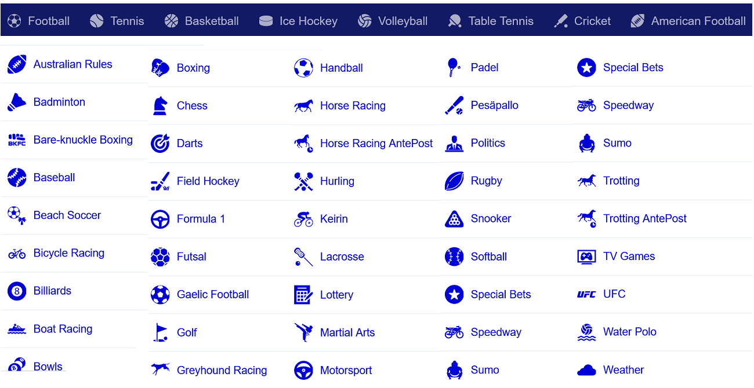Screen dimensions: 754x388
Task: Click the Billiards eight-ball icon
Action: [x=16, y=291]
